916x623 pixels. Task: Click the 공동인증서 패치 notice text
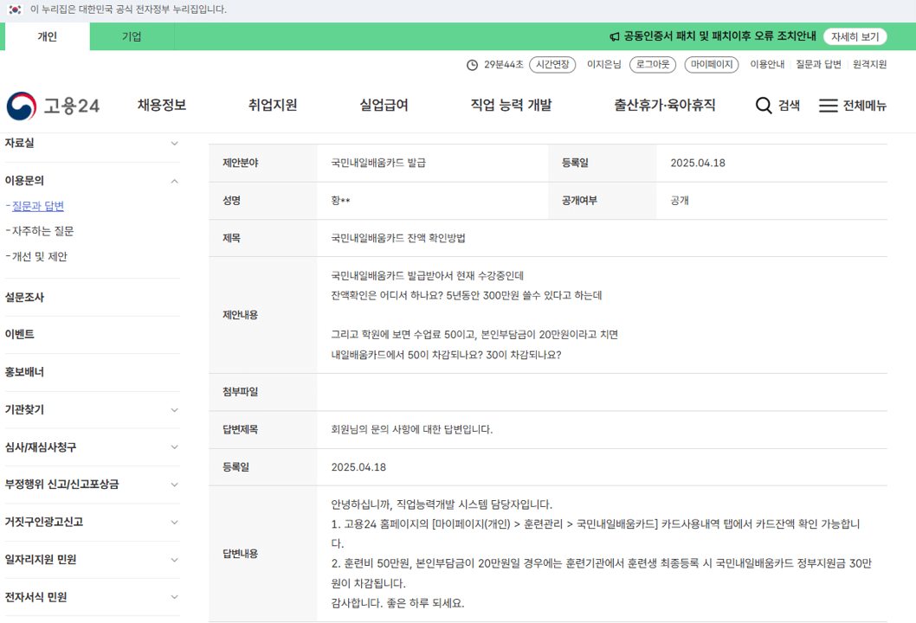coord(719,36)
